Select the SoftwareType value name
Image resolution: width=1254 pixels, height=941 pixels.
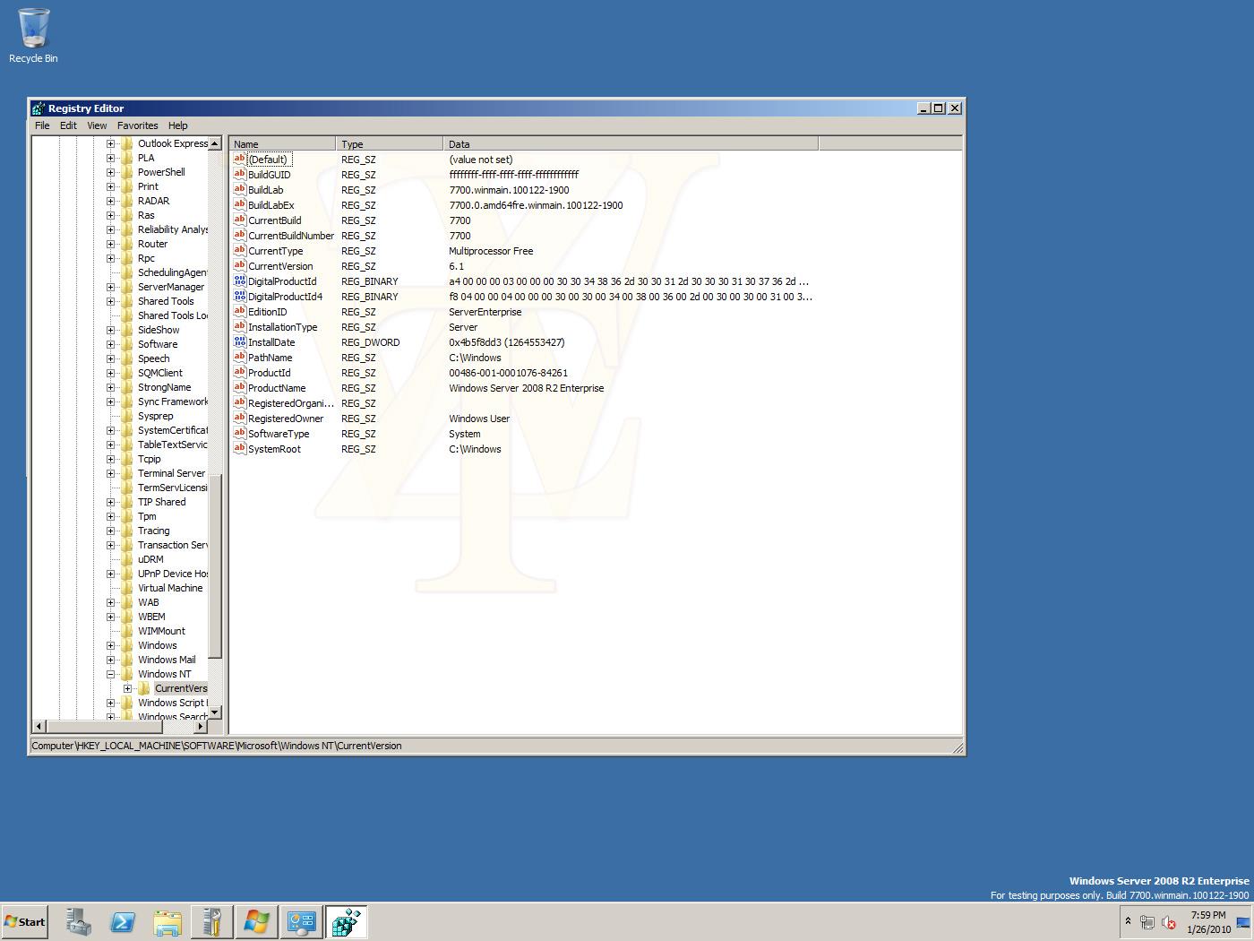[279, 434]
